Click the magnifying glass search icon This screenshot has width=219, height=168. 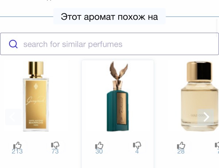[x=13, y=44]
